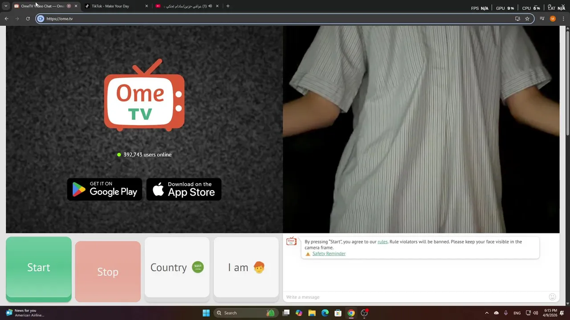Click the install app icon in the address bar
570x320 pixels.
(x=517, y=19)
